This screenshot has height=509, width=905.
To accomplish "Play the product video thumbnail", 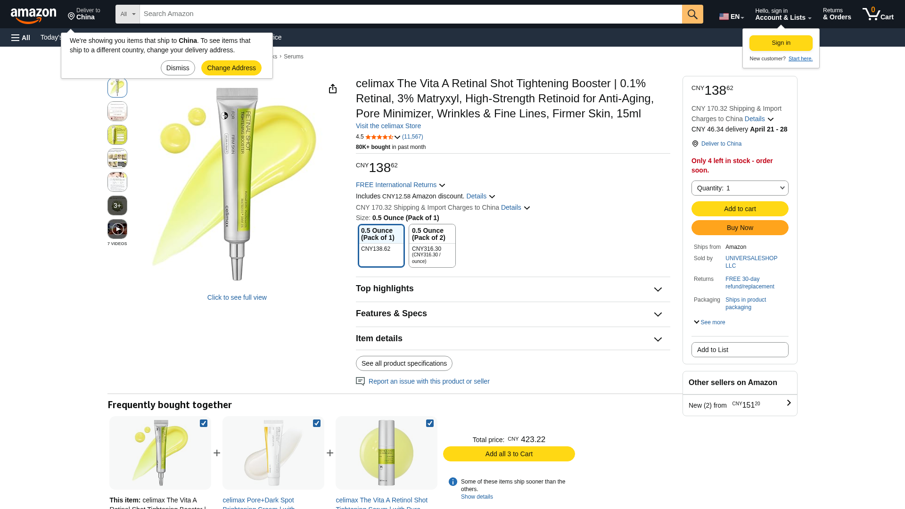I will [x=117, y=230].
